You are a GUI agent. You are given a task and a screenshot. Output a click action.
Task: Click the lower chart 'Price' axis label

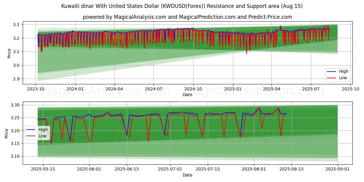pos(7,133)
